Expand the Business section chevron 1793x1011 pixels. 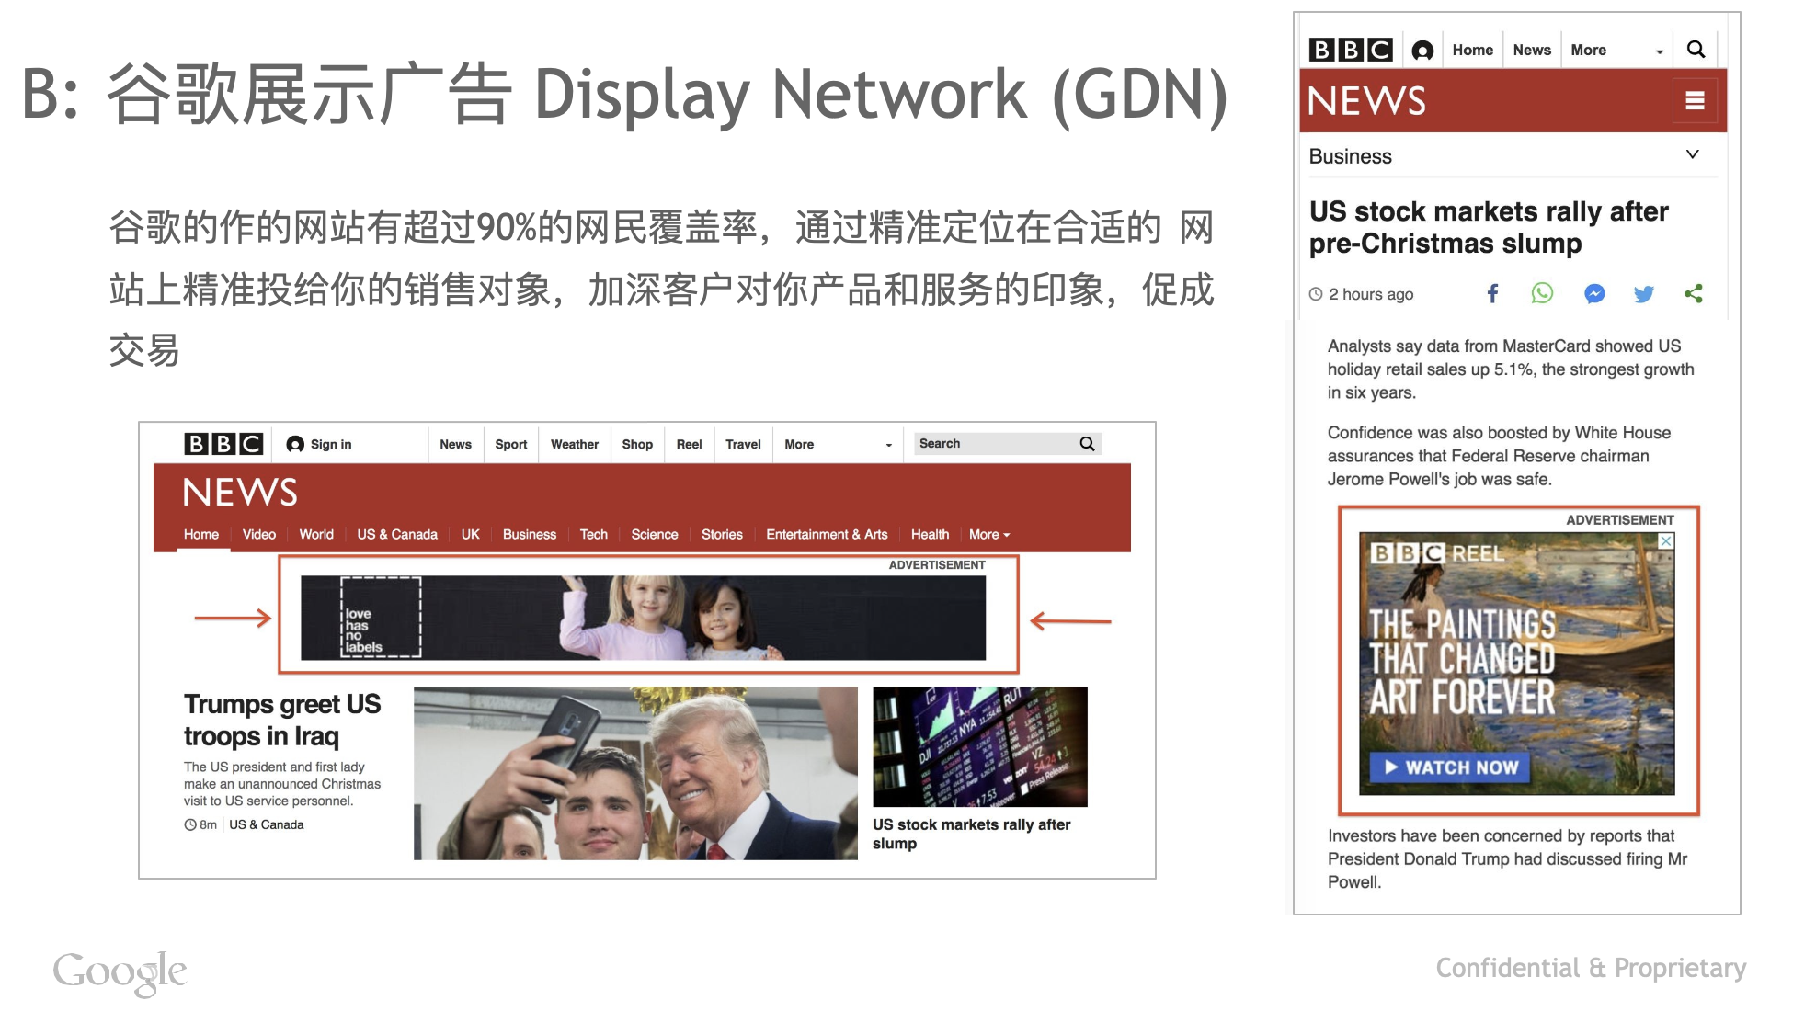[x=1692, y=154]
